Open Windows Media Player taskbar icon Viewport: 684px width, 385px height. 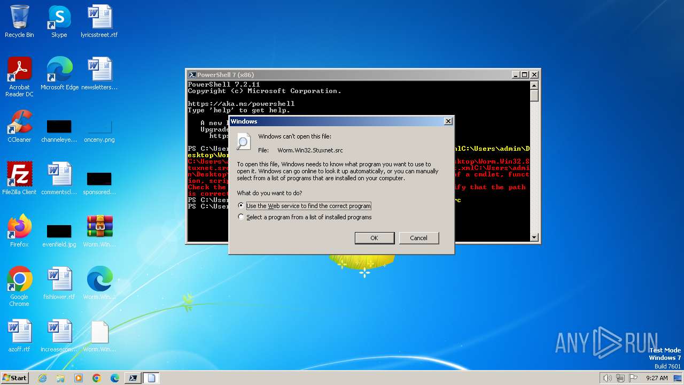click(x=79, y=378)
